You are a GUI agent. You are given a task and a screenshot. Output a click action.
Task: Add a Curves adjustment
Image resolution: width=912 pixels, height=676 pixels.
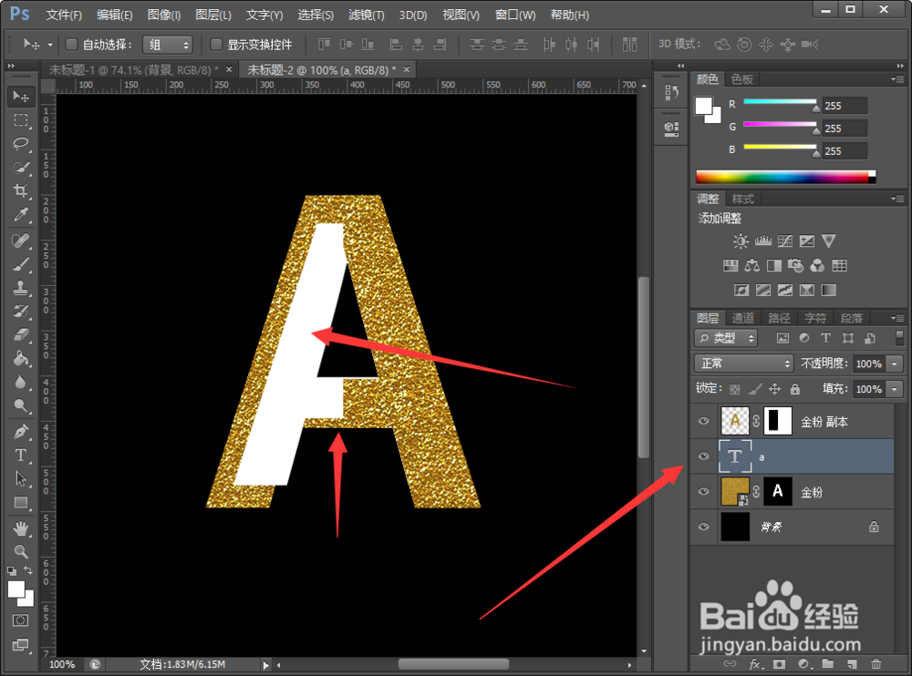pyautogui.click(x=784, y=241)
